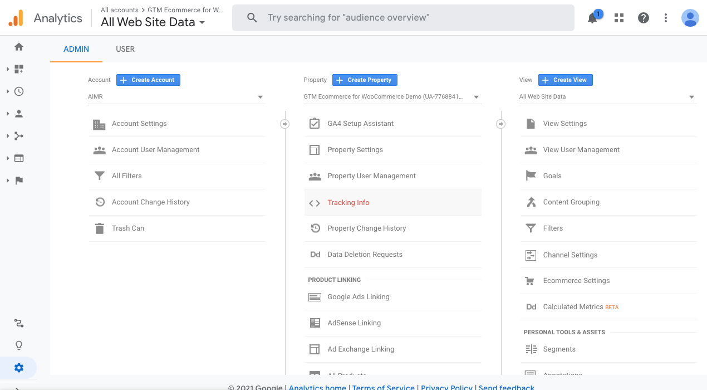This screenshot has height=390, width=707.
Task: Open the Discover lightbulb icon
Action: [x=19, y=345]
